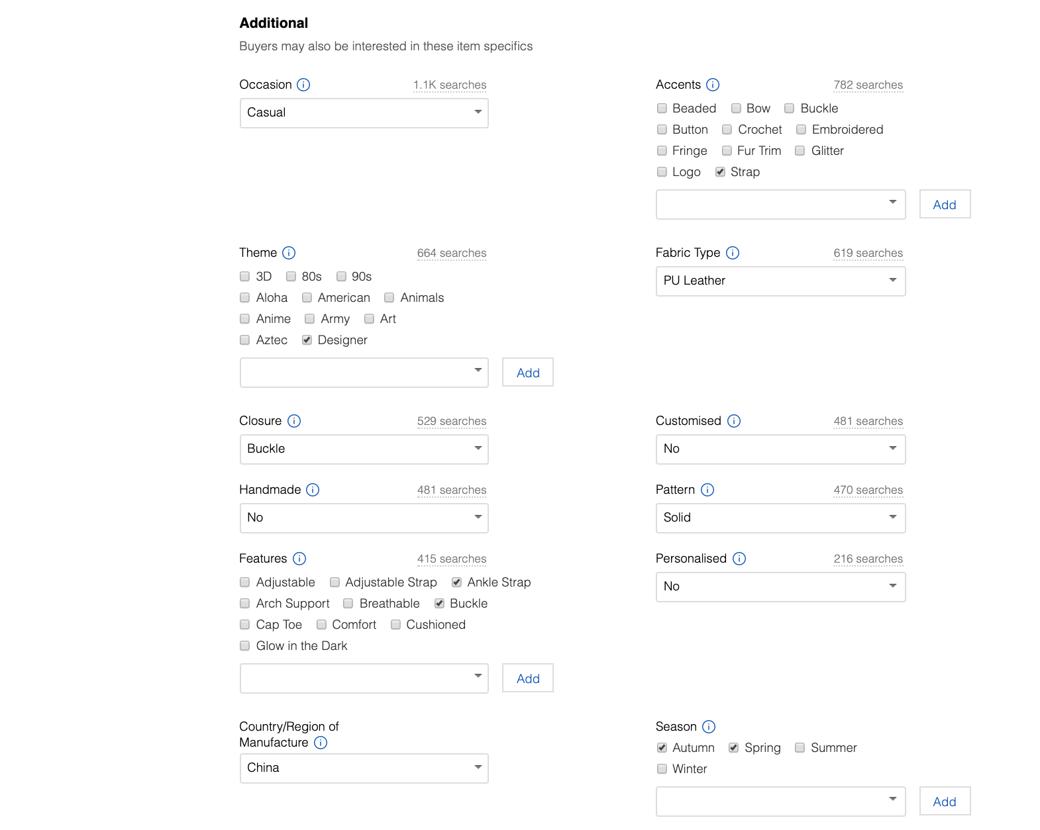Open the Country of Manufacture China dropdown
The width and height of the screenshot is (1040, 830).
(x=364, y=768)
